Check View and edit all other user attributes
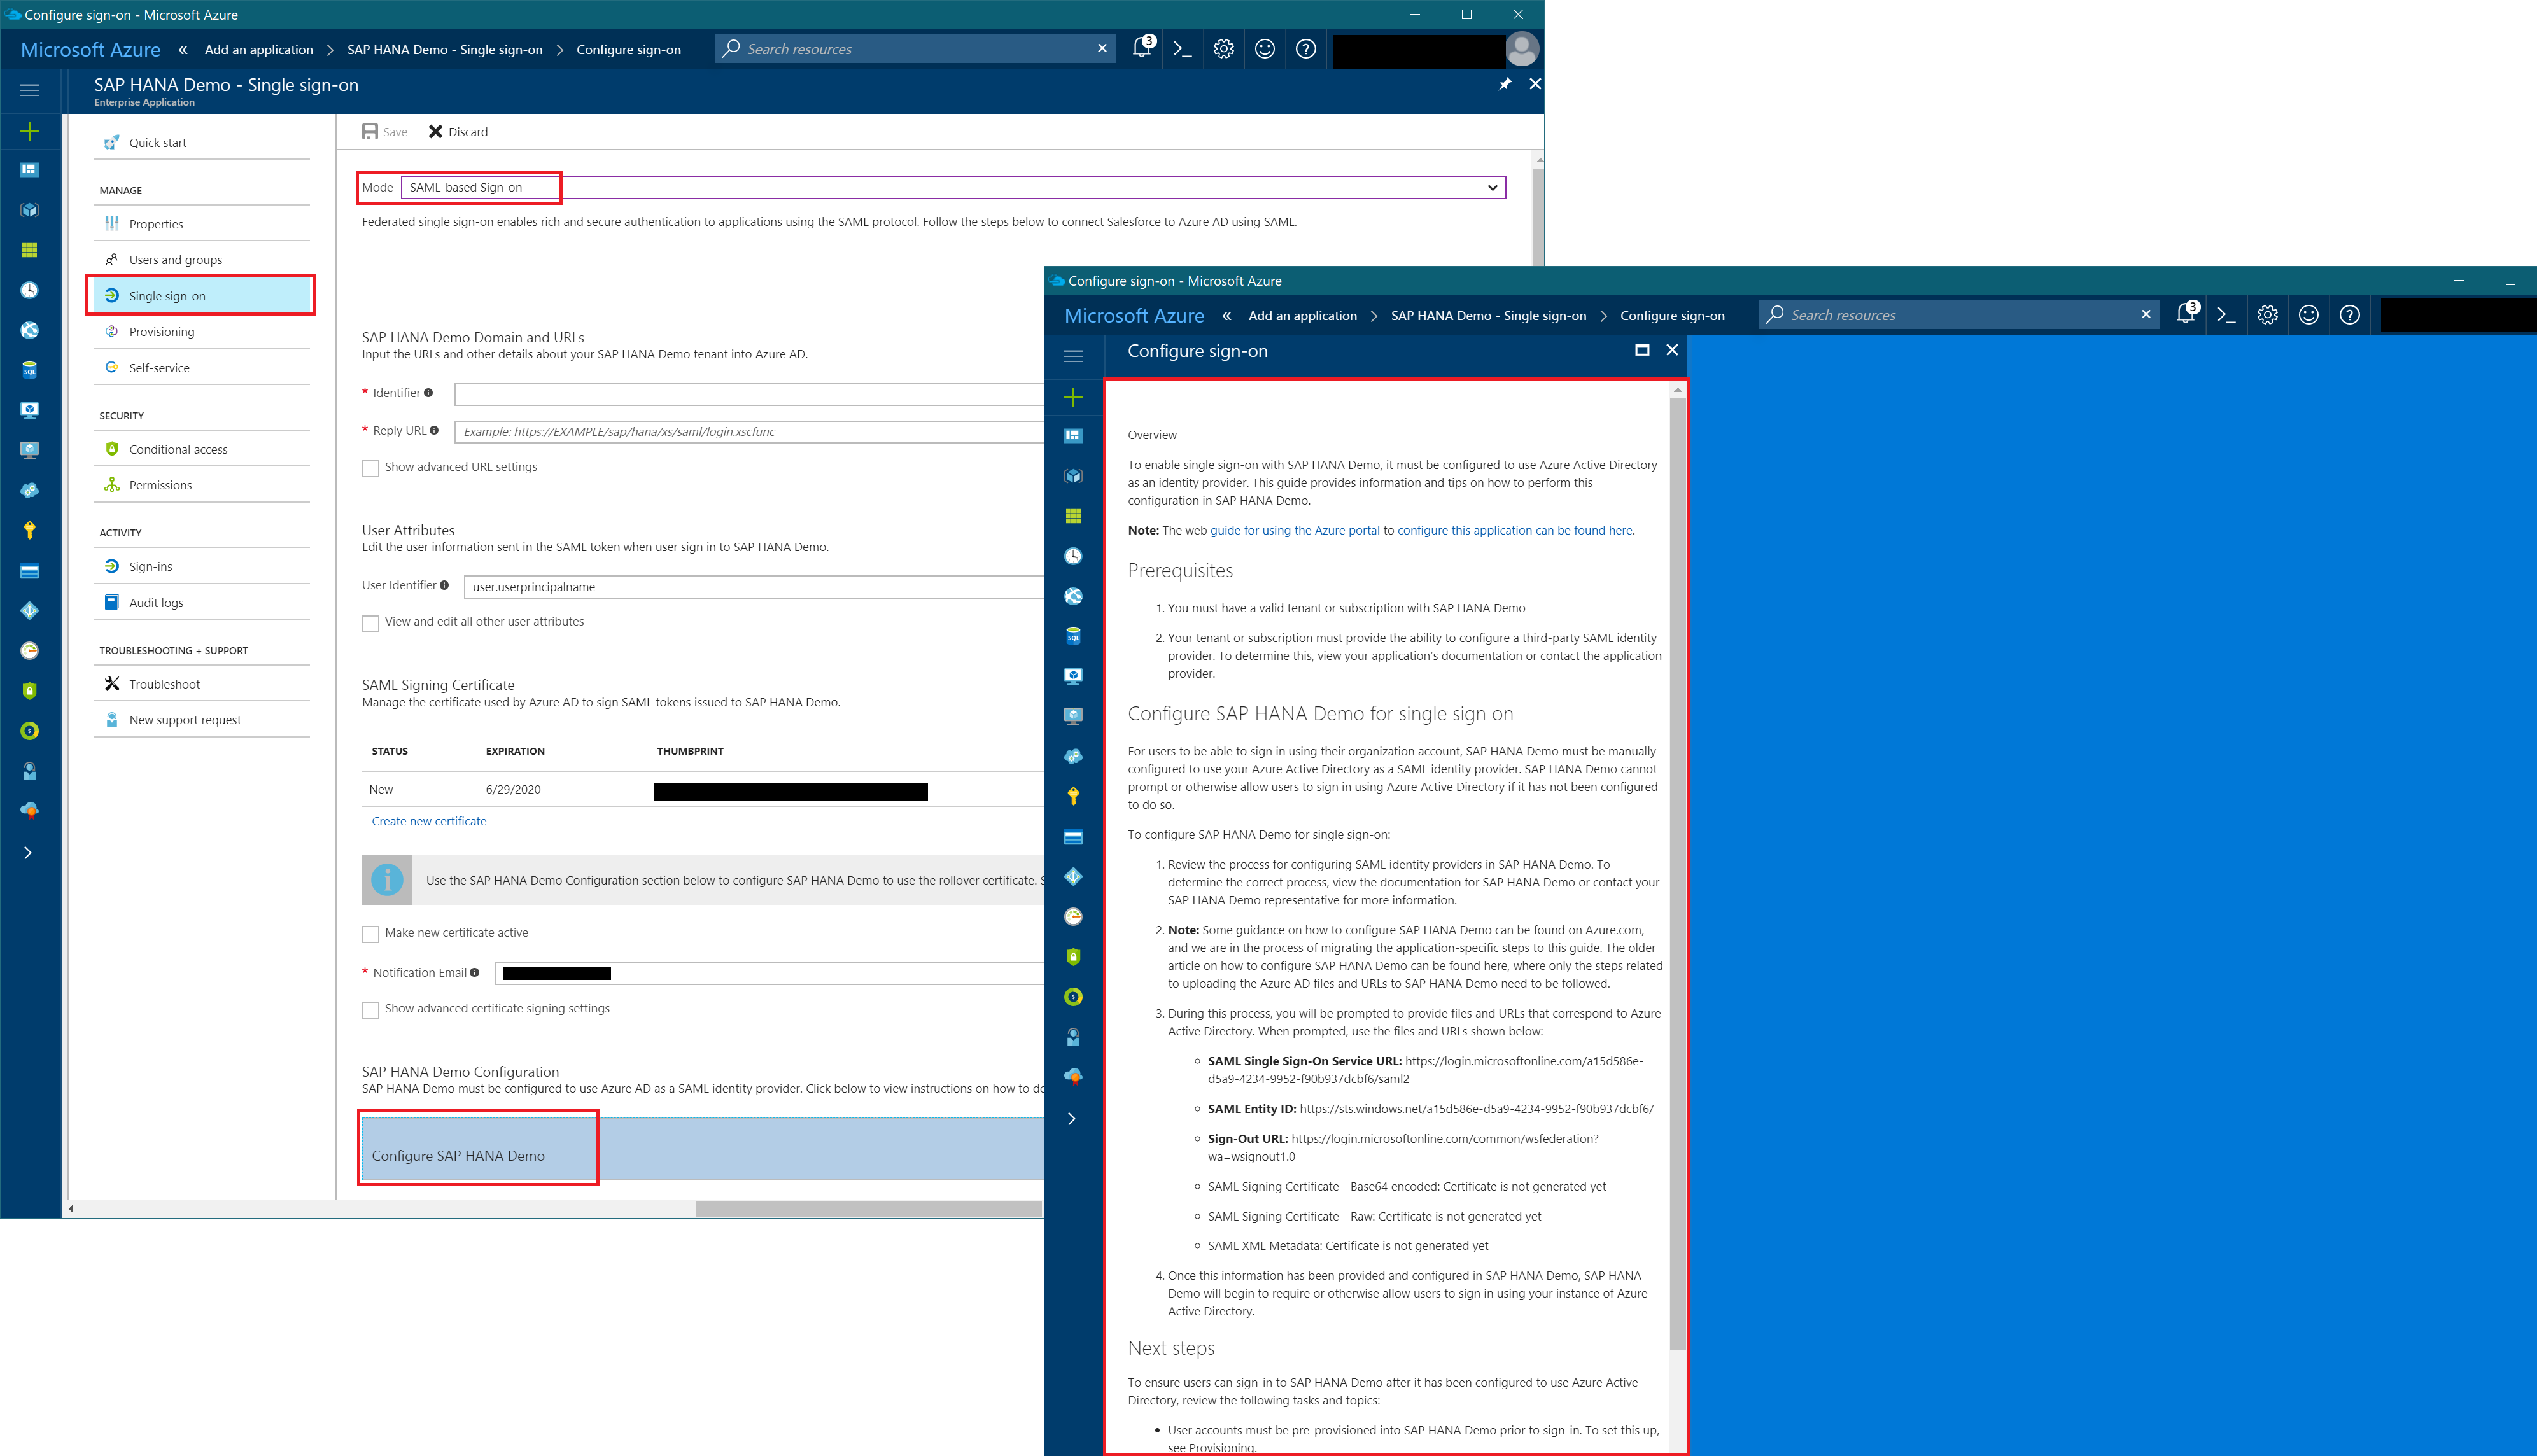The image size is (2537, 1456). point(371,623)
